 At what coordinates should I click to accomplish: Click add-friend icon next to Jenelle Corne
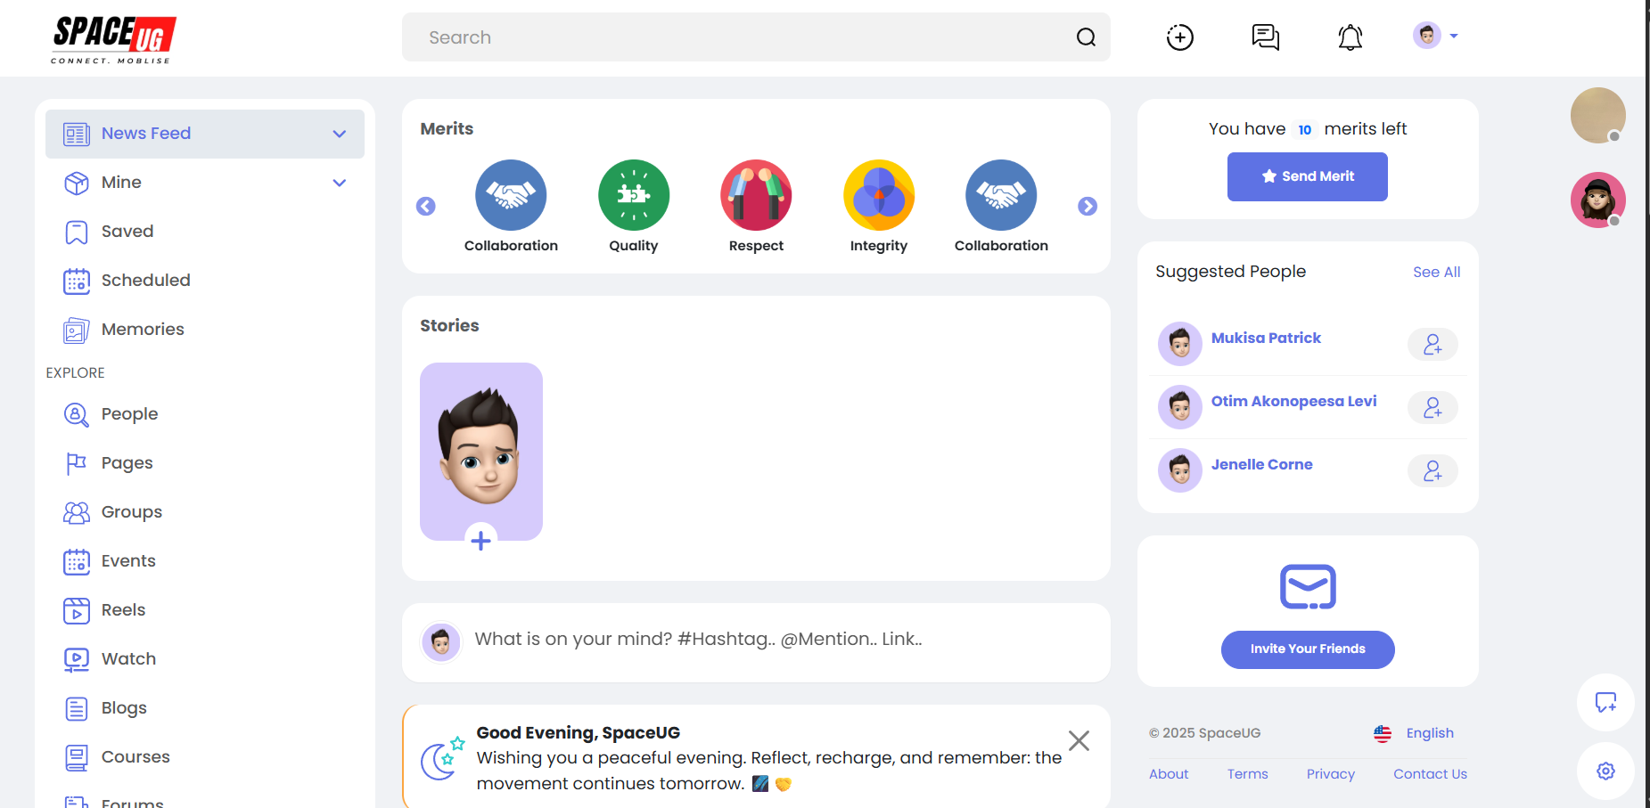(1432, 471)
